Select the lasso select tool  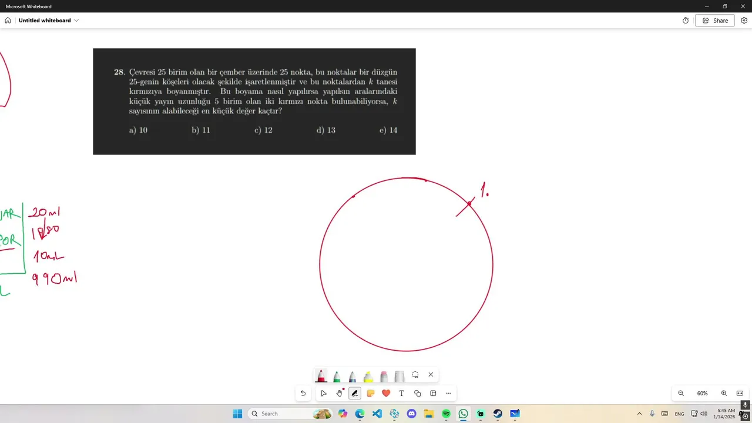click(415, 375)
